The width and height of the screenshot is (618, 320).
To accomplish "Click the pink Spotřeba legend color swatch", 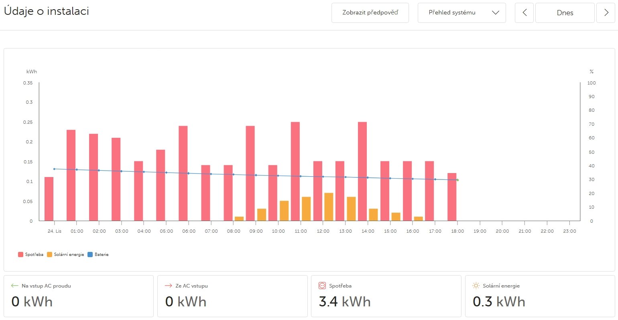I will tap(20, 255).
